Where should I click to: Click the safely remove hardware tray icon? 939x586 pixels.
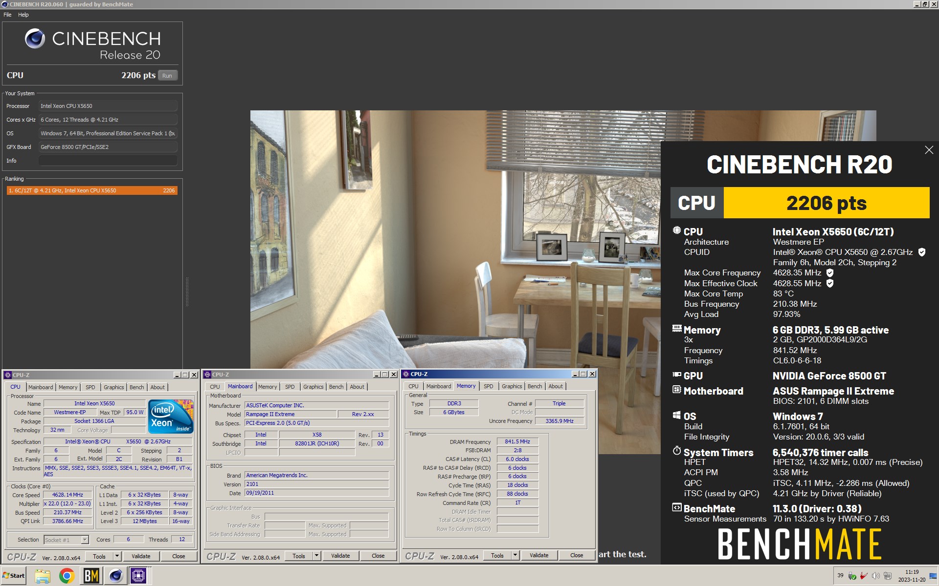[x=852, y=576]
